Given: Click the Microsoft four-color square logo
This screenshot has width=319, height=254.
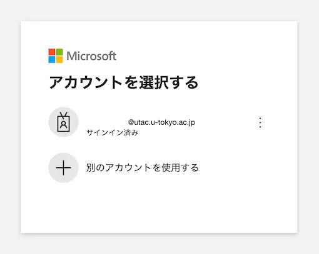Looking at the screenshot, I should click(x=56, y=56).
